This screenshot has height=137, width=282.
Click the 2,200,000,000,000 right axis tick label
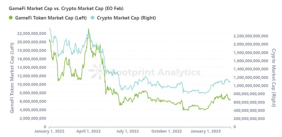click(x=251, y=36)
